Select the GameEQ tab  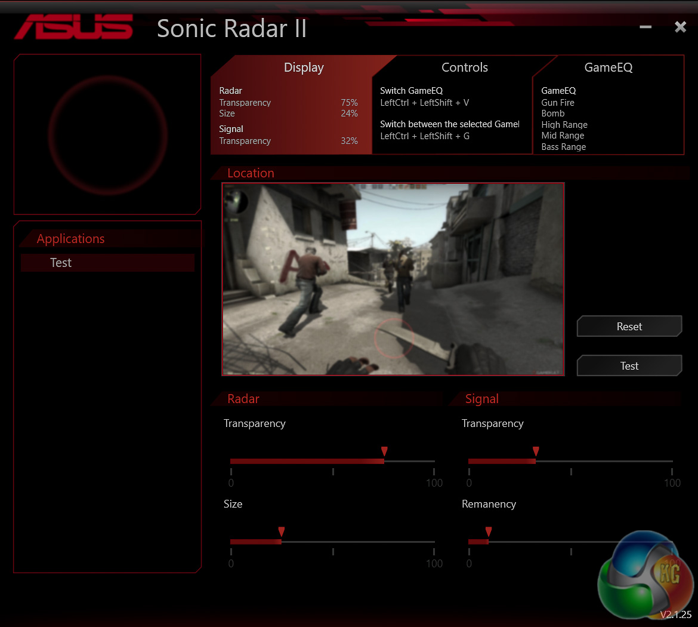(608, 67)
